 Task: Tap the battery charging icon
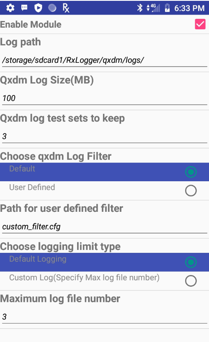167,8
